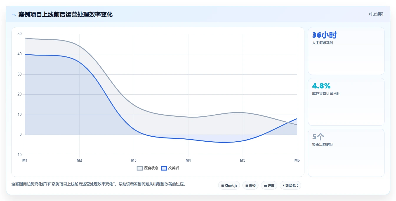This screenshot has height=201, width=396.
Task: Click the M1 axis label
Action: [25, 160]
